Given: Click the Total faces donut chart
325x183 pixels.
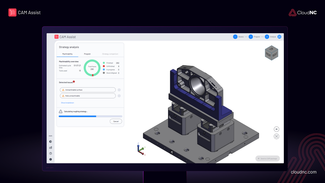Looking at the screenshot, I should tap(92, 68).
